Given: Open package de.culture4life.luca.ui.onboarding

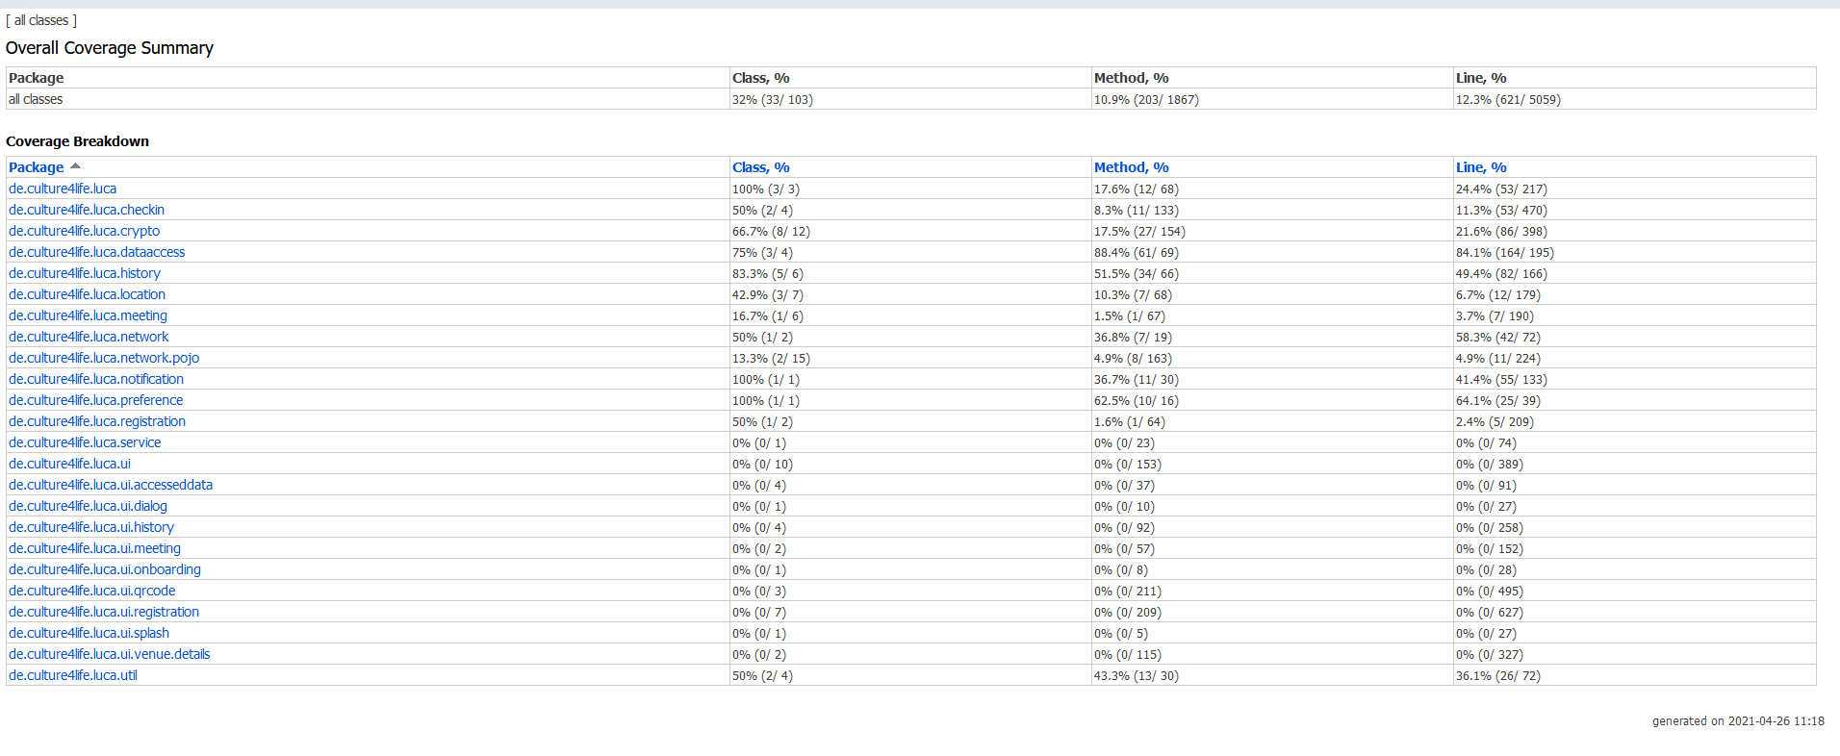Looking at the screenshot, I should coord(105,569).
